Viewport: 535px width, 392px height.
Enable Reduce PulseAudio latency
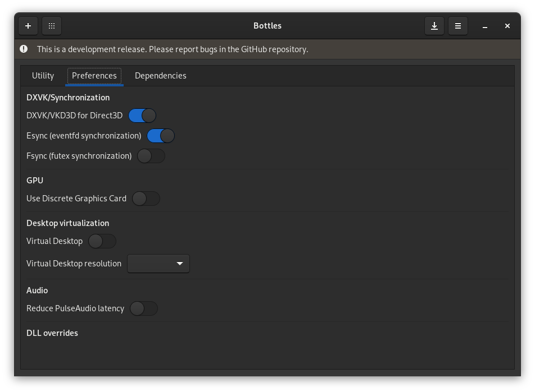144,308
